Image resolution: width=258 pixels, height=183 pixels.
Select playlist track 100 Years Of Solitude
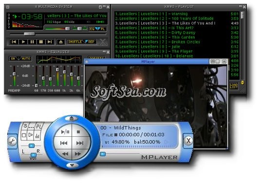177,18
